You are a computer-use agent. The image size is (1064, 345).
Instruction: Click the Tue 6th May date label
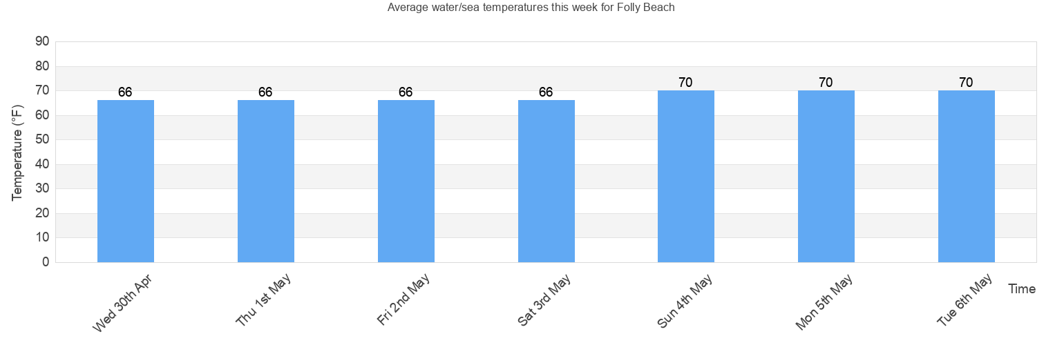tap(965, 299)
